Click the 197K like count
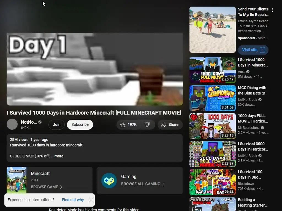This screenshot has height=211, width=282. tap(132, 124)
